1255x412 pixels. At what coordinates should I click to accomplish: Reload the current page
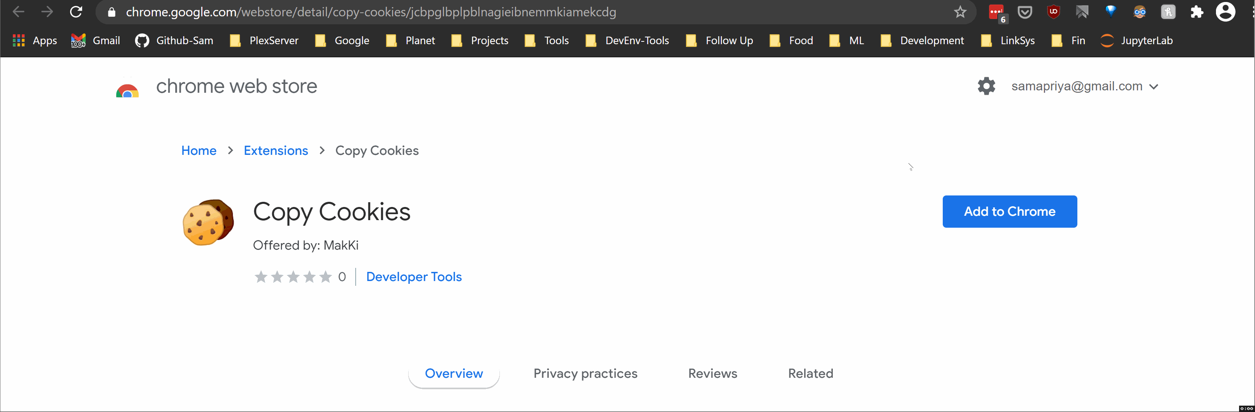coord(76,12)
